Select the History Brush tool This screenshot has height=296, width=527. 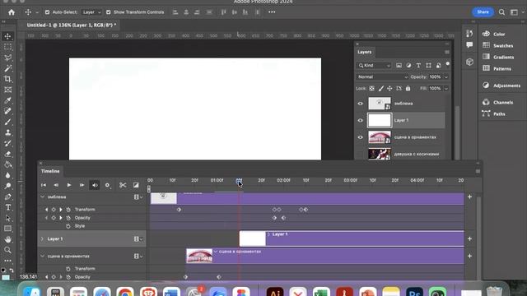click(x=7, y=143)
